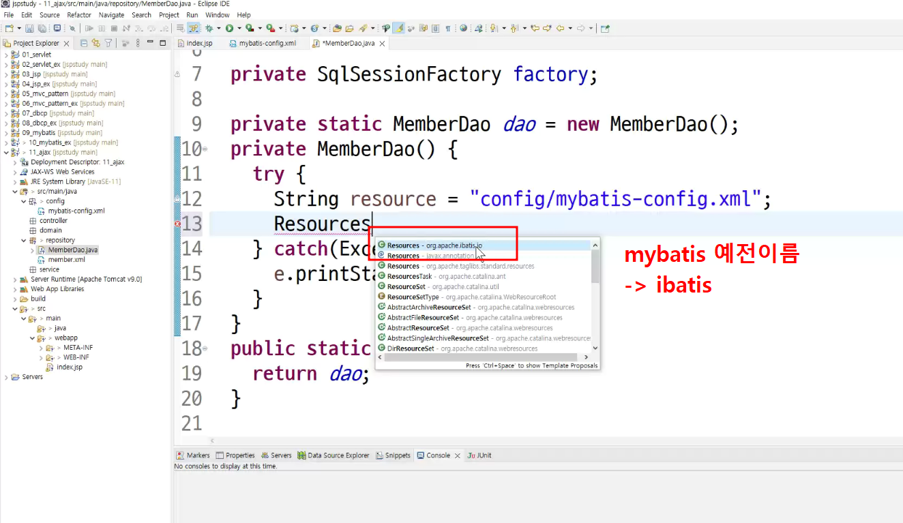The image size is (903, 523).
Task: Open the Window menu
Action: [x=217, y=14]
